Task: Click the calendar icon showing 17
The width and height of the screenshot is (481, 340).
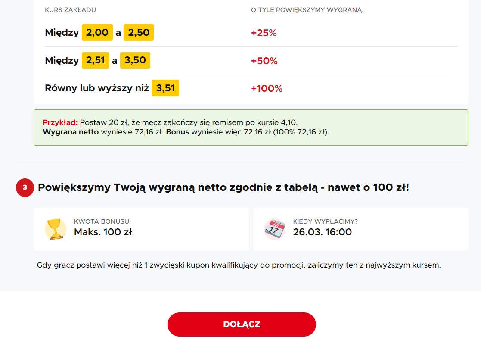Action: pos(275,229)
